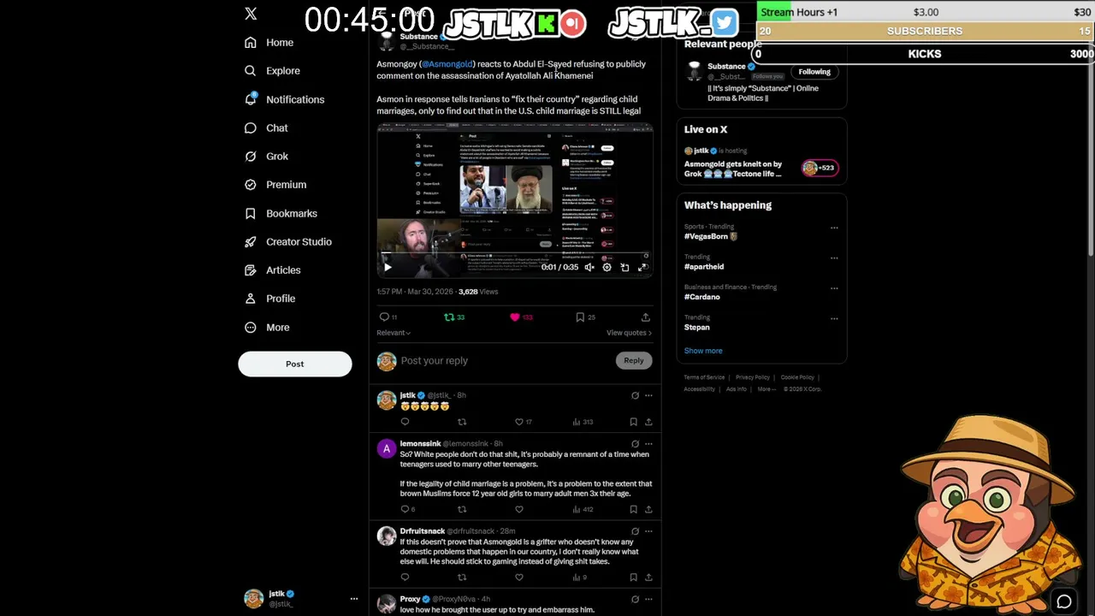Open the Relevant replies sort dropdown
This screenshot has width=1095, height=616.
pyautogui.click(x=394, y=333)
